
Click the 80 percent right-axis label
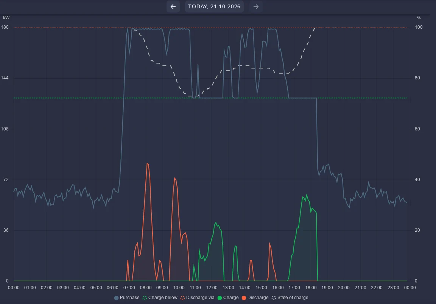pos(417,78)
